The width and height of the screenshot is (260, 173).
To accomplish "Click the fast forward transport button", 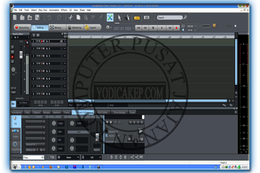I will [x=170, y=28].
